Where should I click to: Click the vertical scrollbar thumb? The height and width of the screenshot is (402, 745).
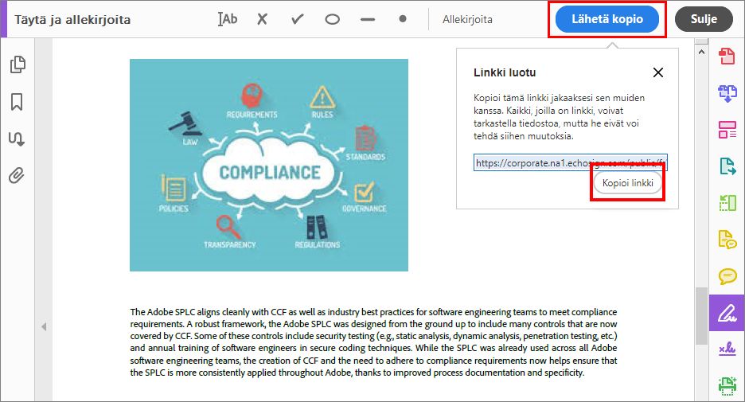pos(701,315)
